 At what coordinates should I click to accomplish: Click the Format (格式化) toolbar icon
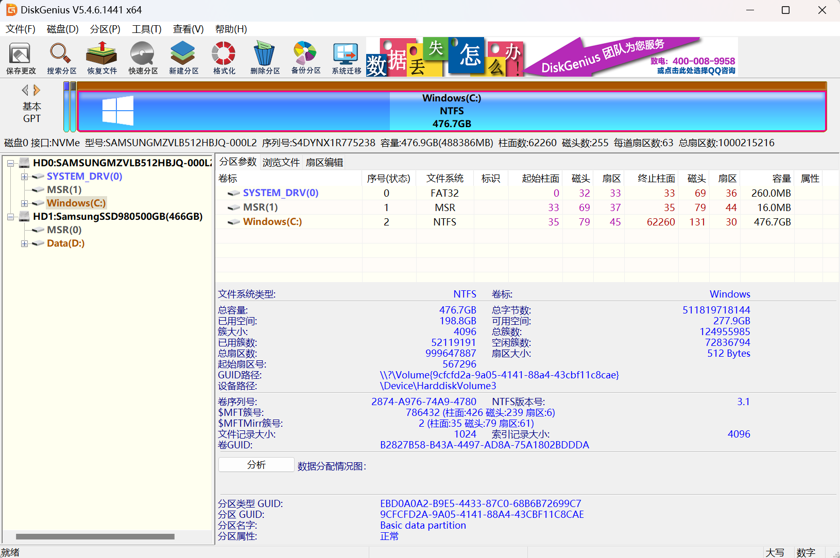pos(224,58)
